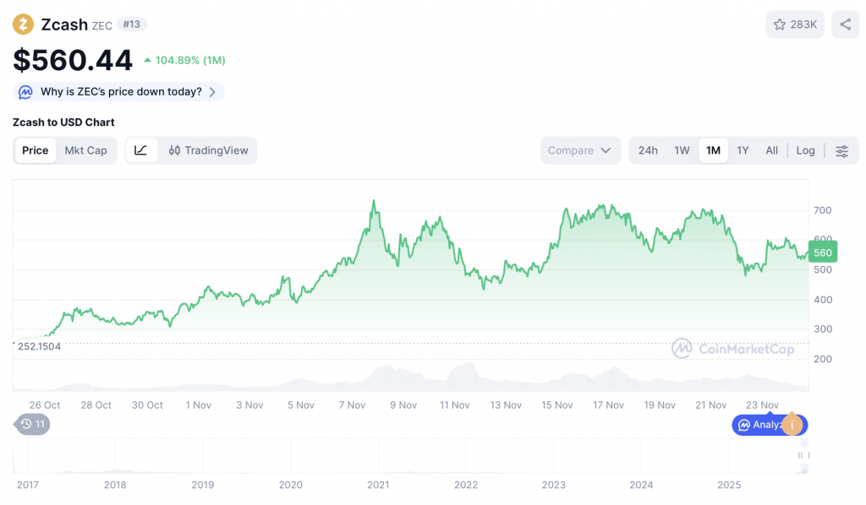Click the range handle on the timeline navigator

[x=800, y=456]
